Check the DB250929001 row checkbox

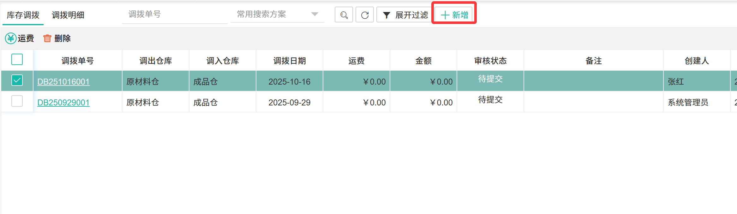point(17,101)
